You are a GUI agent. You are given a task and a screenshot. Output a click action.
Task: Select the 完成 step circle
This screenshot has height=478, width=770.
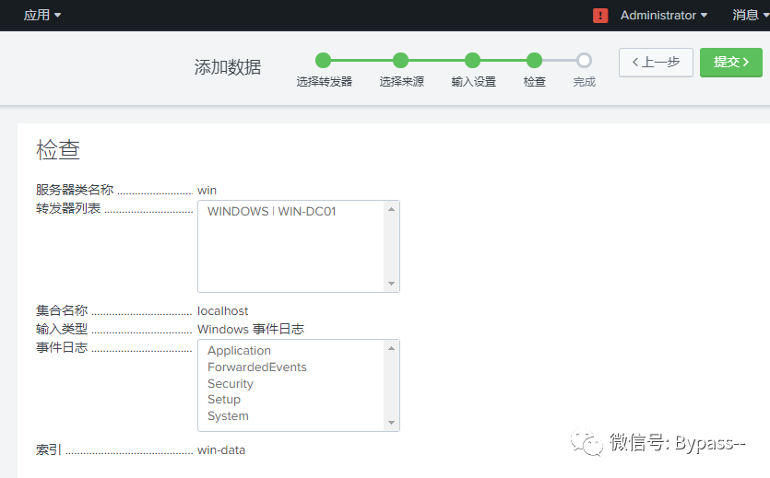[x=584, y=60]
